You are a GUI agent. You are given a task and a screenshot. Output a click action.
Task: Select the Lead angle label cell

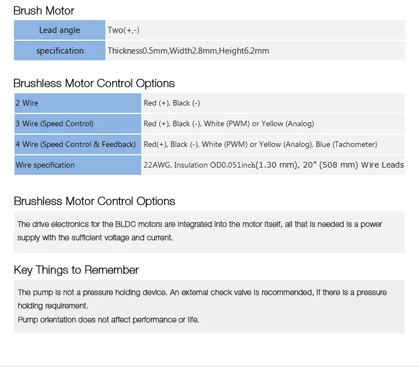pos(60,30)
